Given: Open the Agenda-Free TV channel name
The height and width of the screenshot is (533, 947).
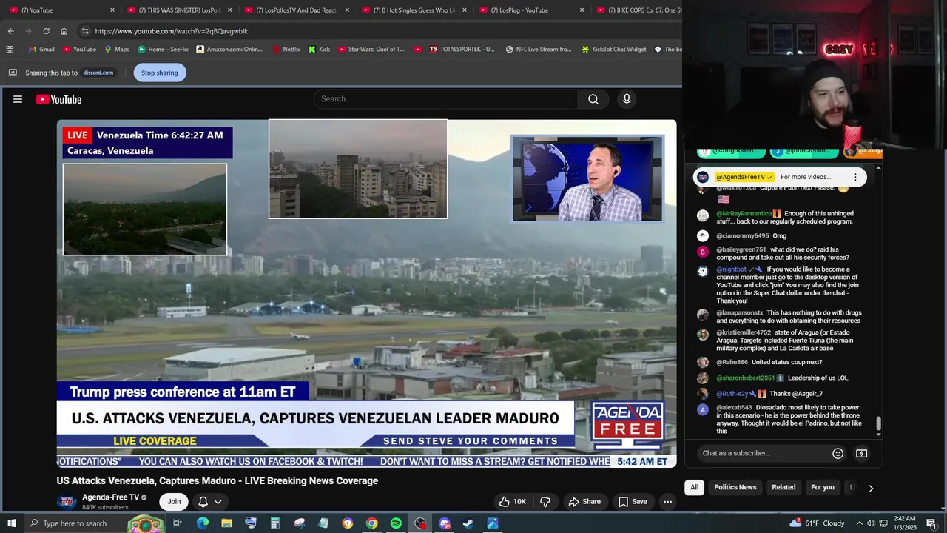Looking at the screenshot, I should coord(110,497).
